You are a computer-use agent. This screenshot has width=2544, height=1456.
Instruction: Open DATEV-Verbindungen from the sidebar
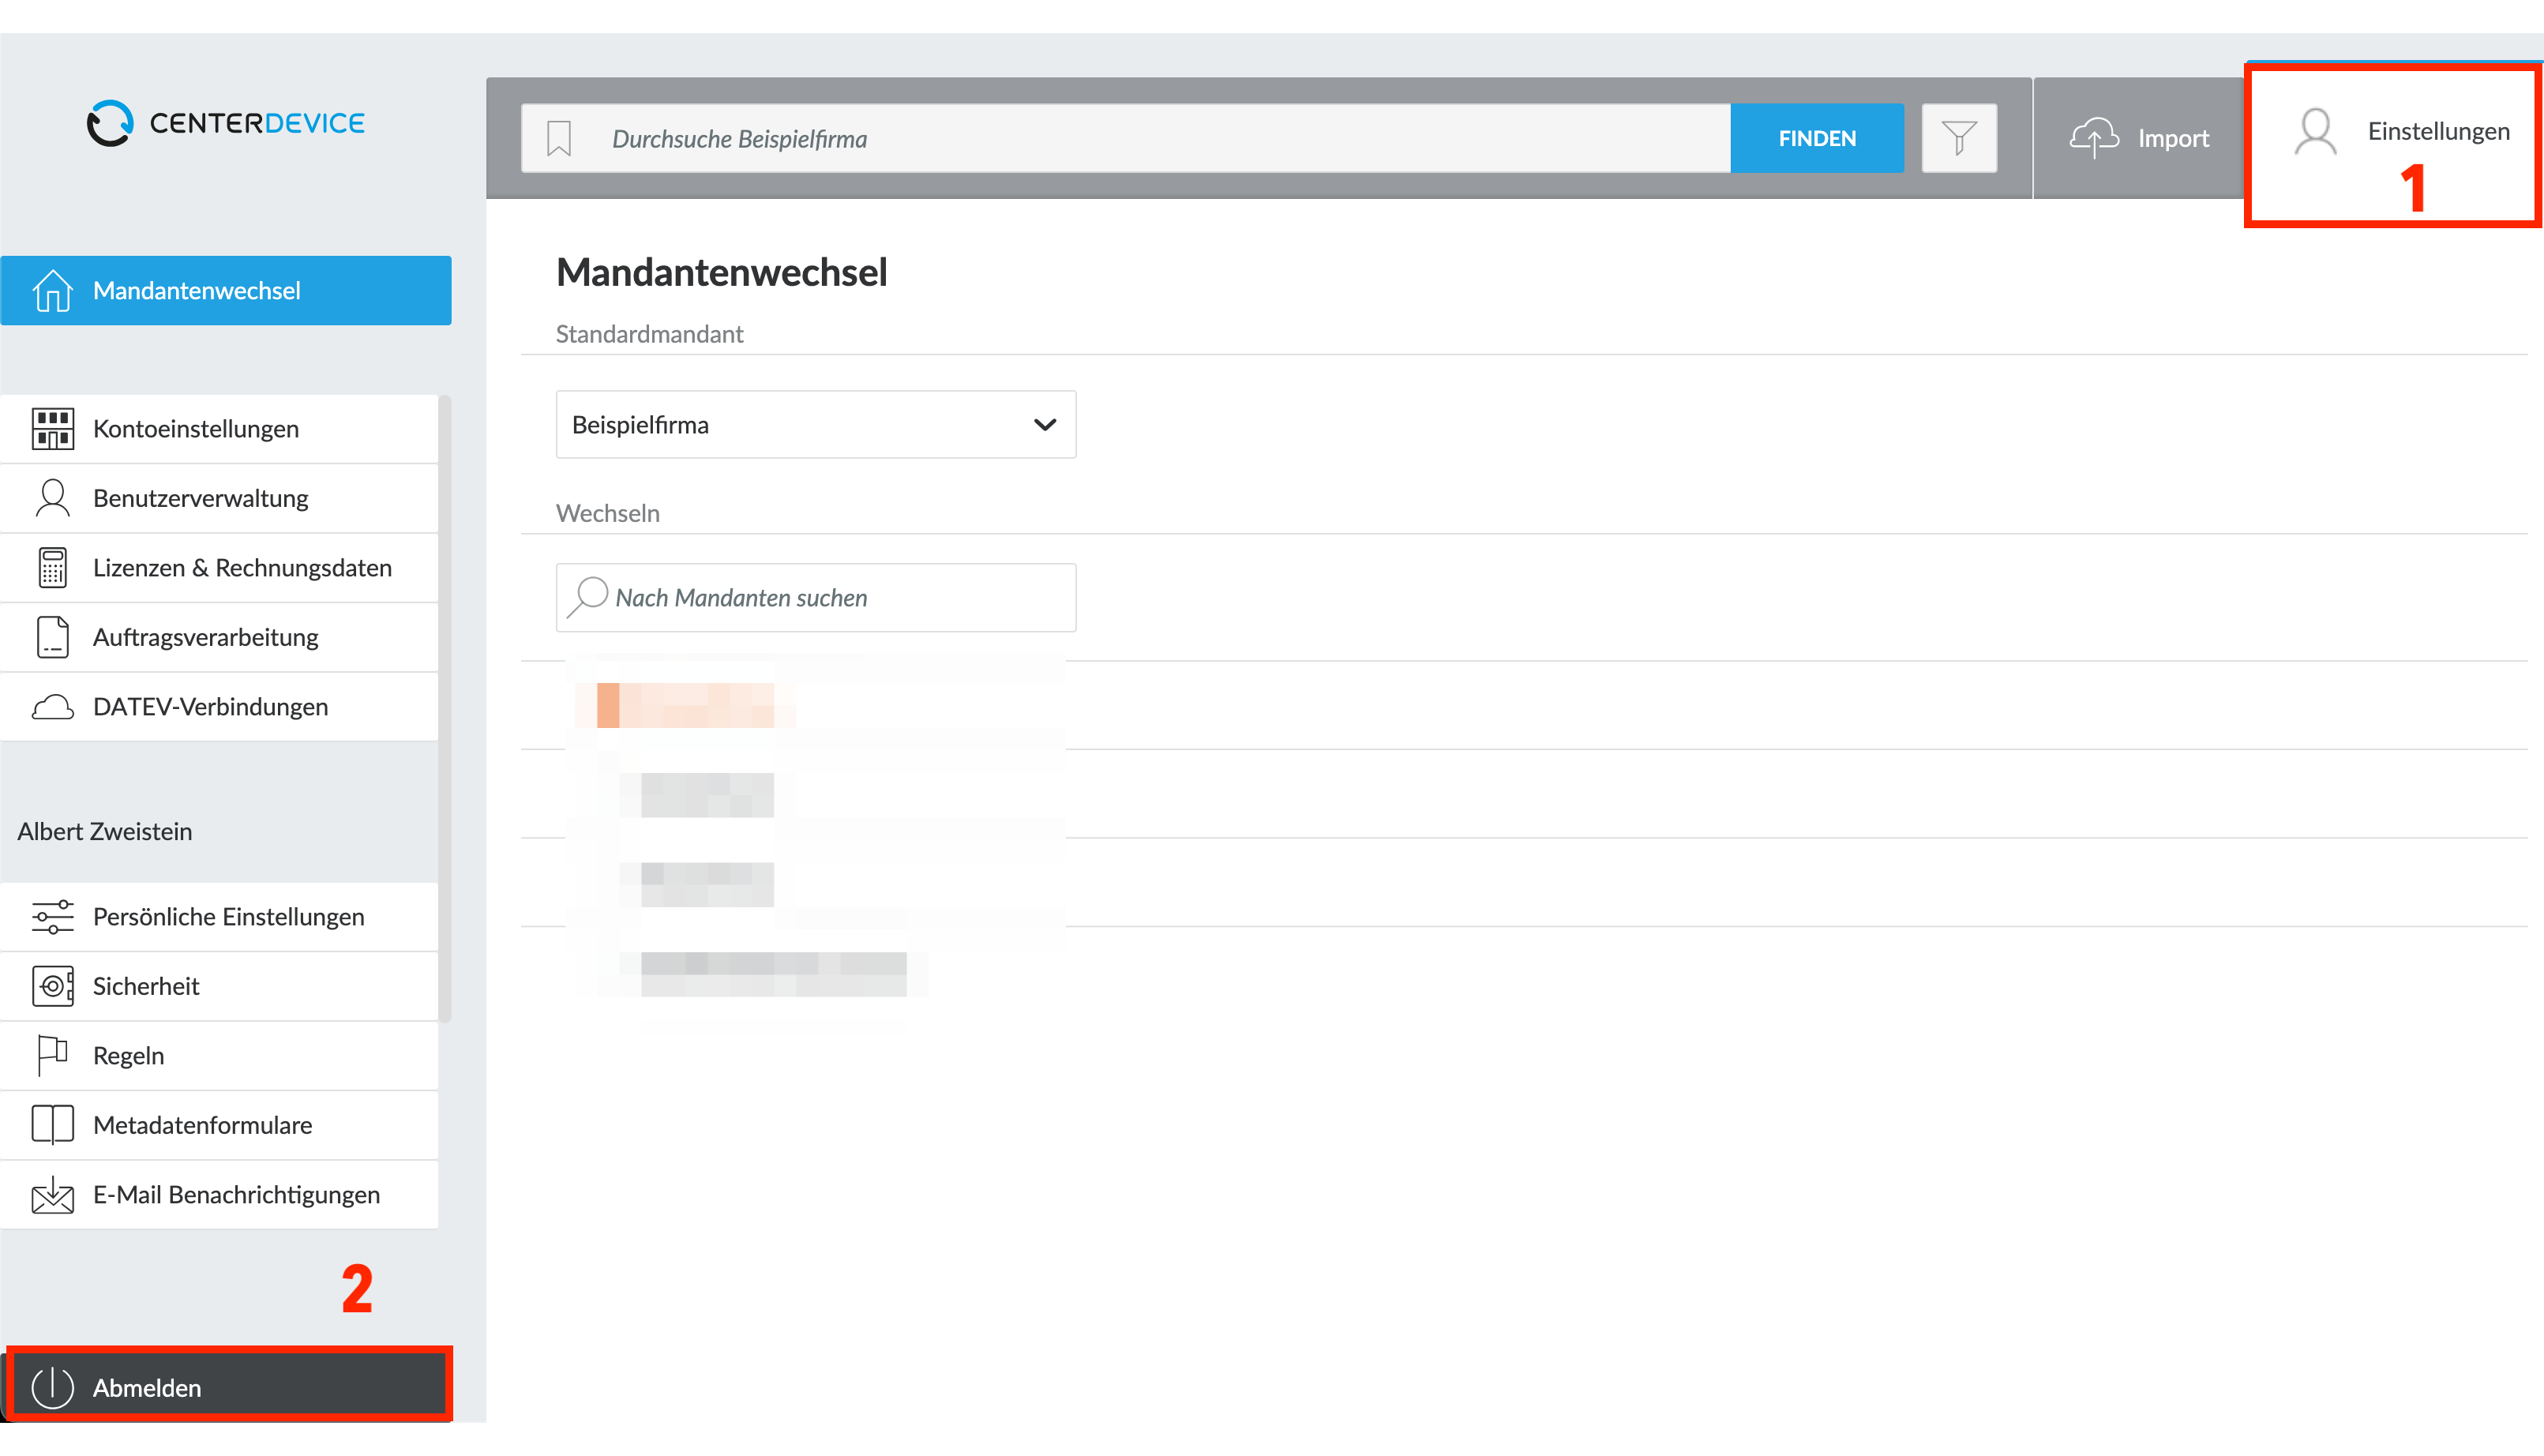coord(219,707)
